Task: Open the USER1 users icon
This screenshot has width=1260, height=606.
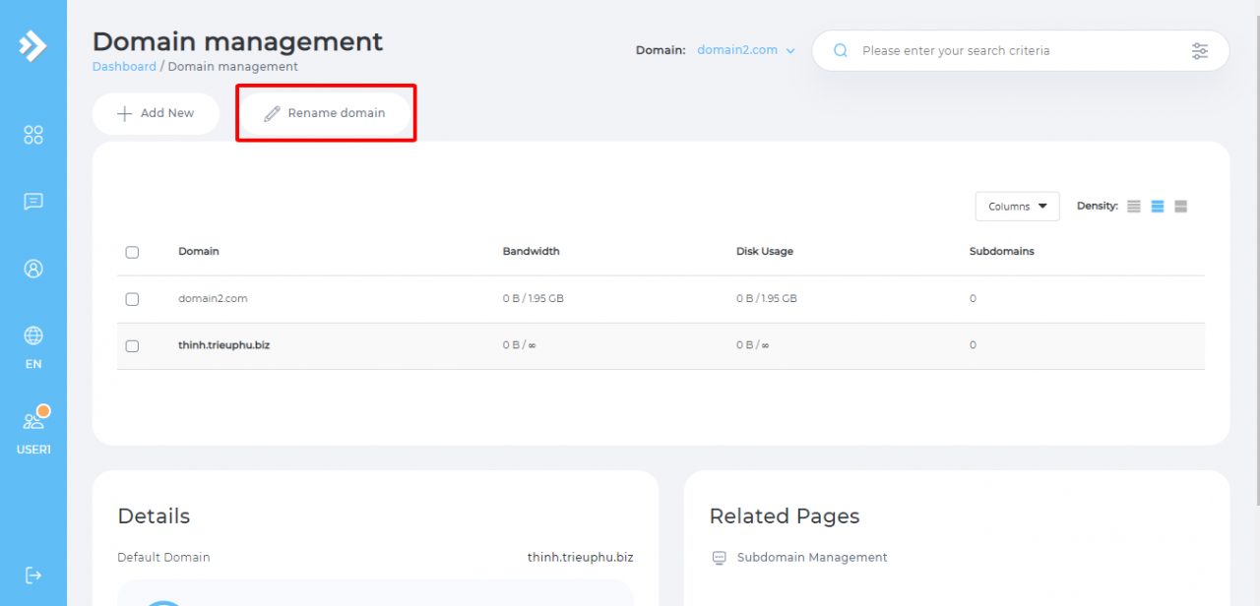Action: pos(33,422)
